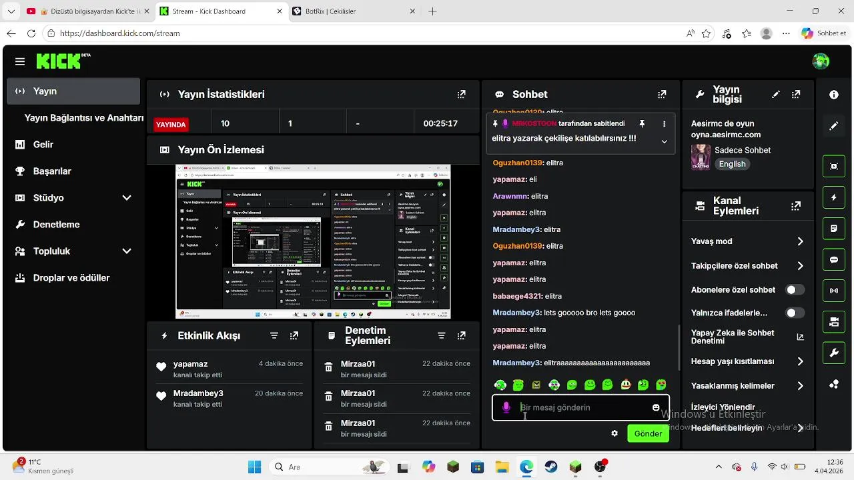Click the English language tag
Image resolution: width=854 pixels, height=480 pixels.
point(732,164)
